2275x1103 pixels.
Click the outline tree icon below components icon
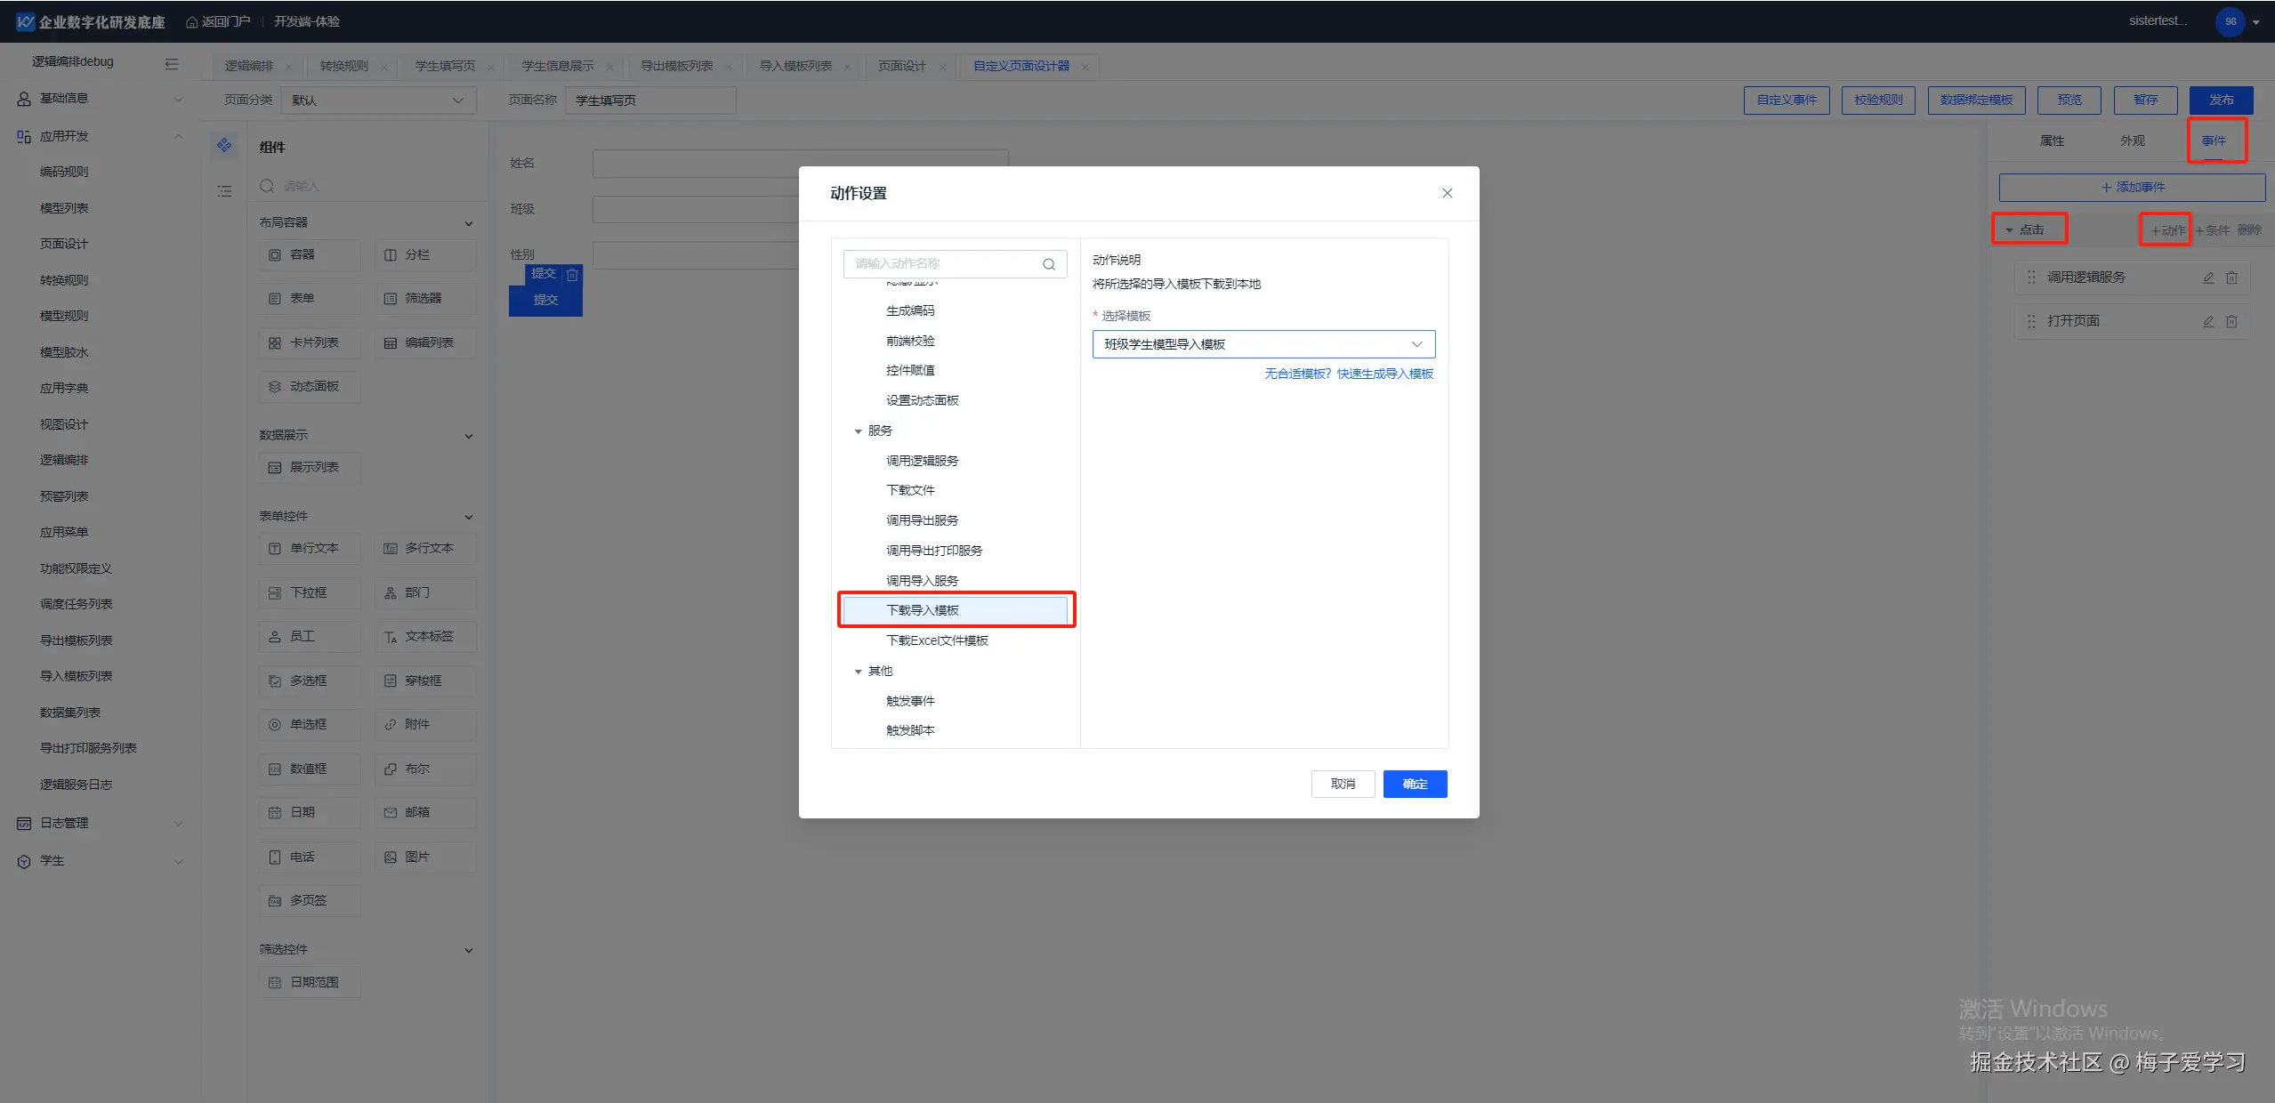tap(224, 191)
